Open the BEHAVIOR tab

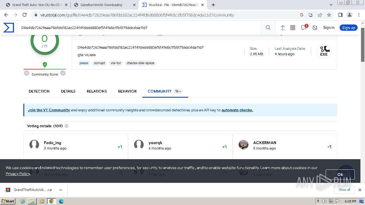click(x=127, y=91)
